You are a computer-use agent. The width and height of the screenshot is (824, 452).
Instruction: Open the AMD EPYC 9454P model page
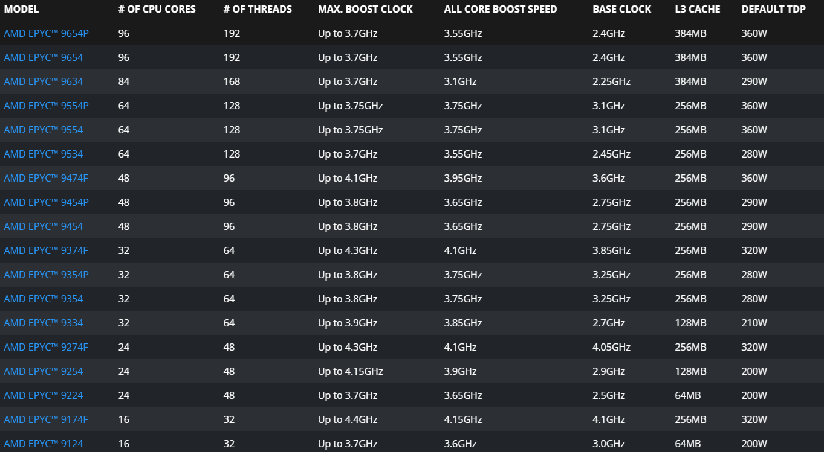coord(46,202)
